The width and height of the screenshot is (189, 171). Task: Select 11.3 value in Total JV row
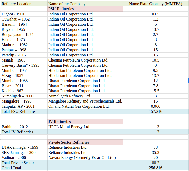[x=156, y=132]
